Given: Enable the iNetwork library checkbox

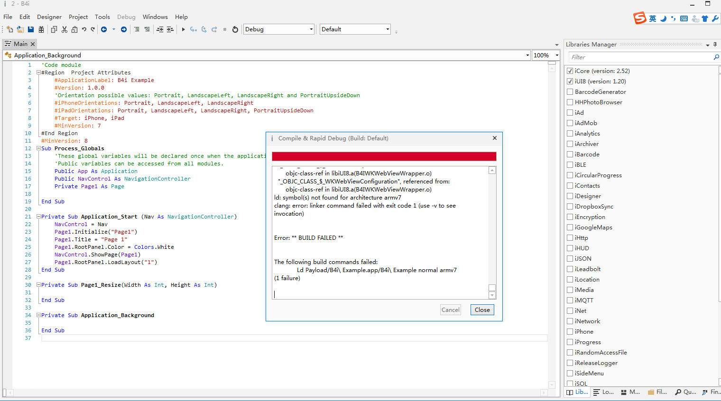Looking at the screenshot, I should coord(570,321).
